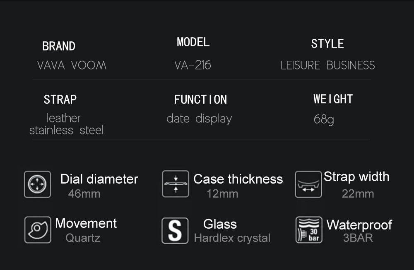Click the leather stainless steel text

point(66,124)
